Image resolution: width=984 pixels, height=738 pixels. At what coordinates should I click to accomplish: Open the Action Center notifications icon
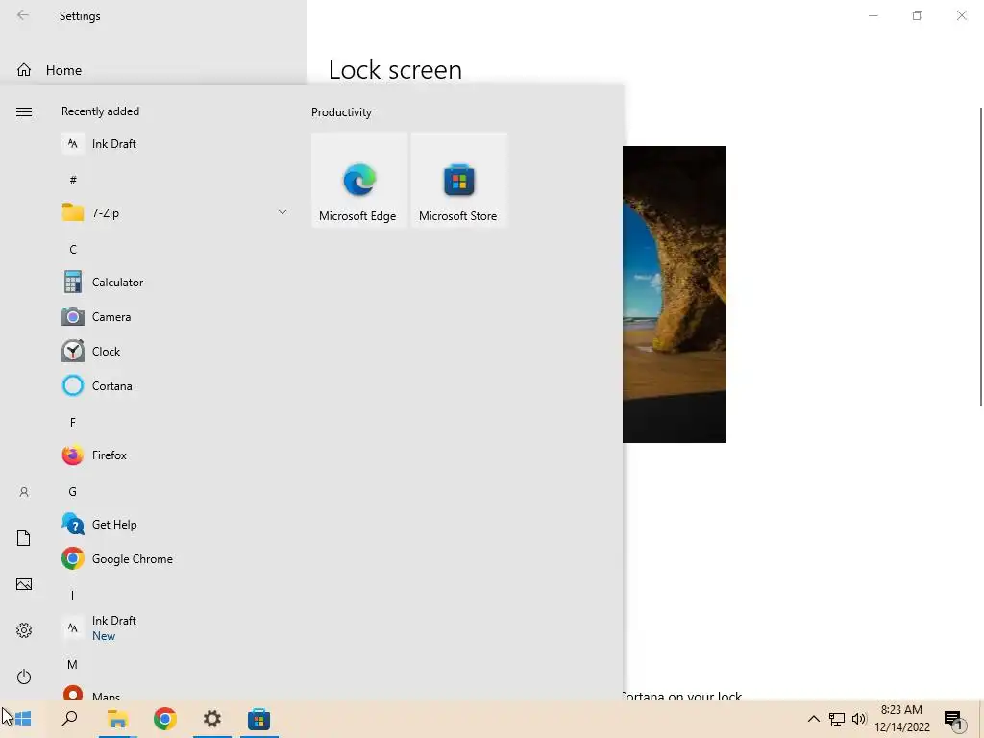click(954, 720)
